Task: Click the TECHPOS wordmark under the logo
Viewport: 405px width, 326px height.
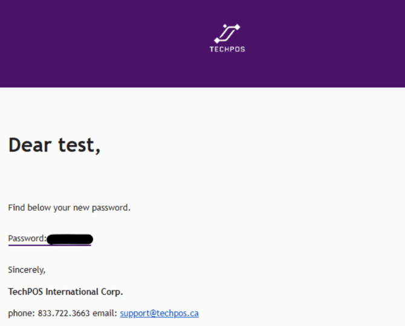Action: tap(227, 50)
